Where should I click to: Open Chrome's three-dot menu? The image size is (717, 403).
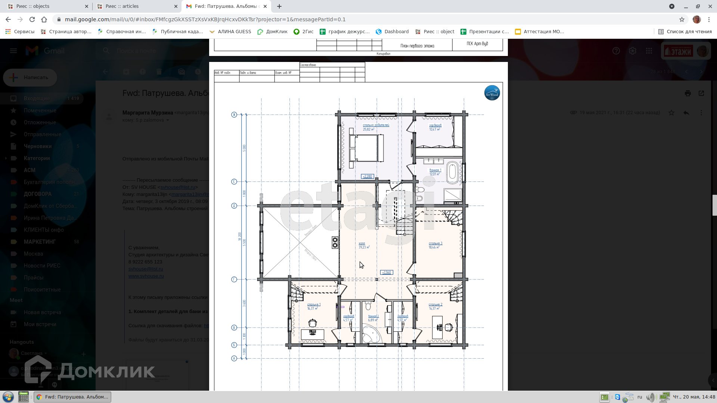click(709, 19)
